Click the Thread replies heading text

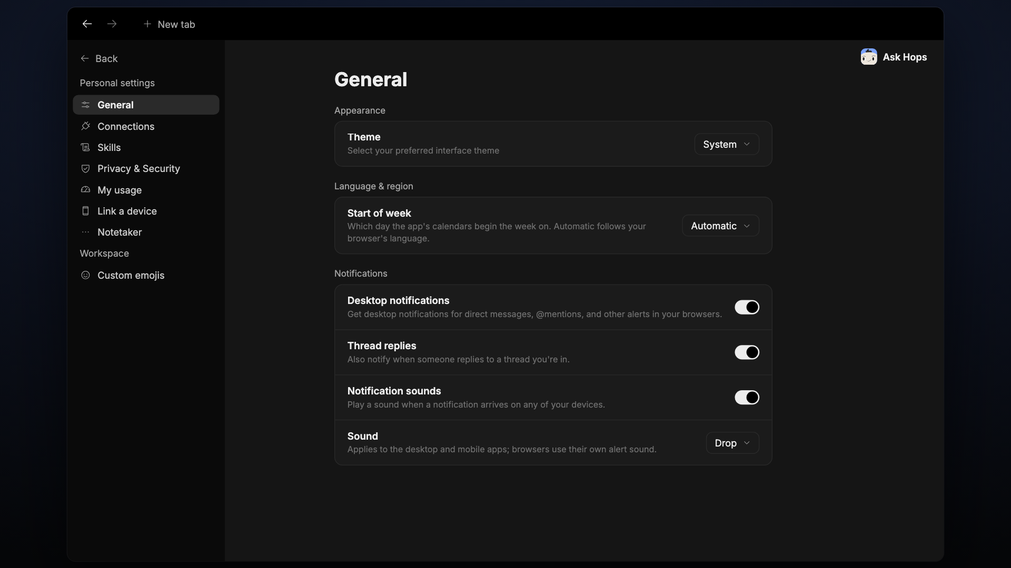point(382,346)
